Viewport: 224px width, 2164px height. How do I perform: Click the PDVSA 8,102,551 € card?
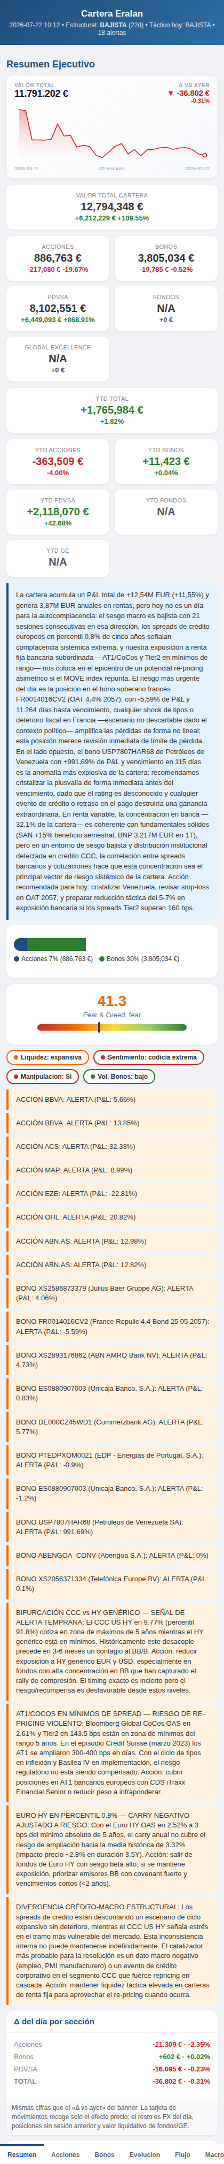point(58,308)
